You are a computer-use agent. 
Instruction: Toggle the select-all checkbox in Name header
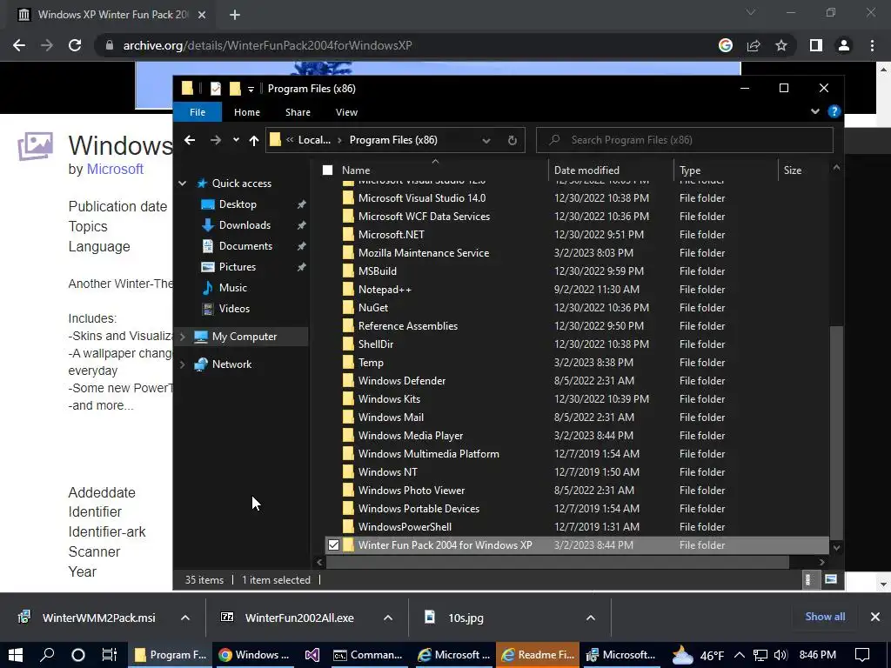pyautogui.click(x=327, y=170)
